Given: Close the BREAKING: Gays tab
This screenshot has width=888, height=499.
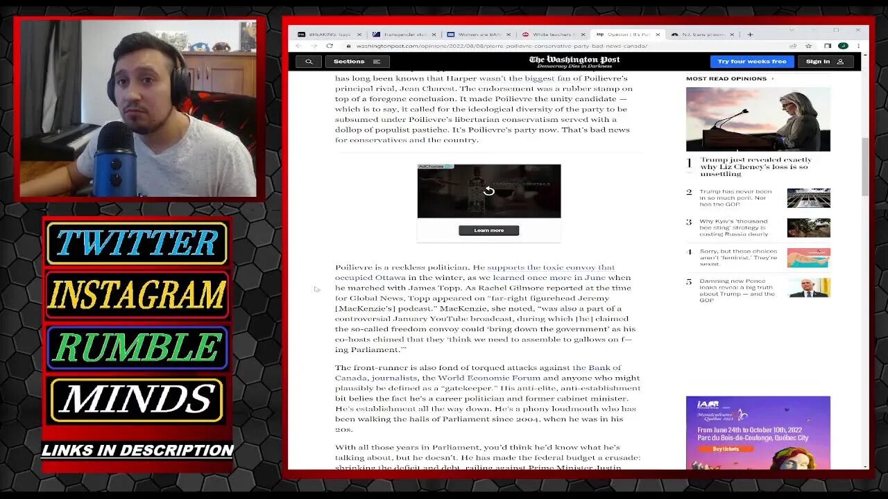Looking at the screenshot, I should point(359,34).
